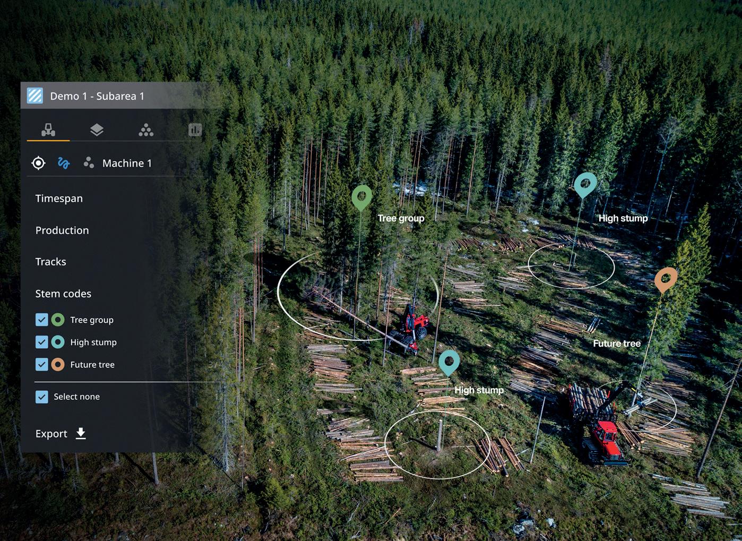Image resolution: width=742 pixels, height=541 pixels.
Task: Uncheck the Future tree checkbox
Action: point(41,364)
